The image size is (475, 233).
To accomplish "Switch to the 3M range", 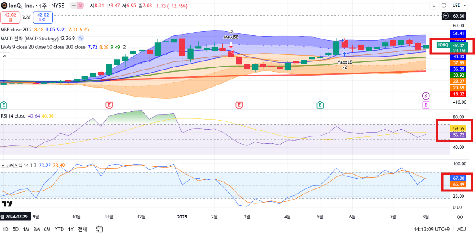I will coord(37,229).
